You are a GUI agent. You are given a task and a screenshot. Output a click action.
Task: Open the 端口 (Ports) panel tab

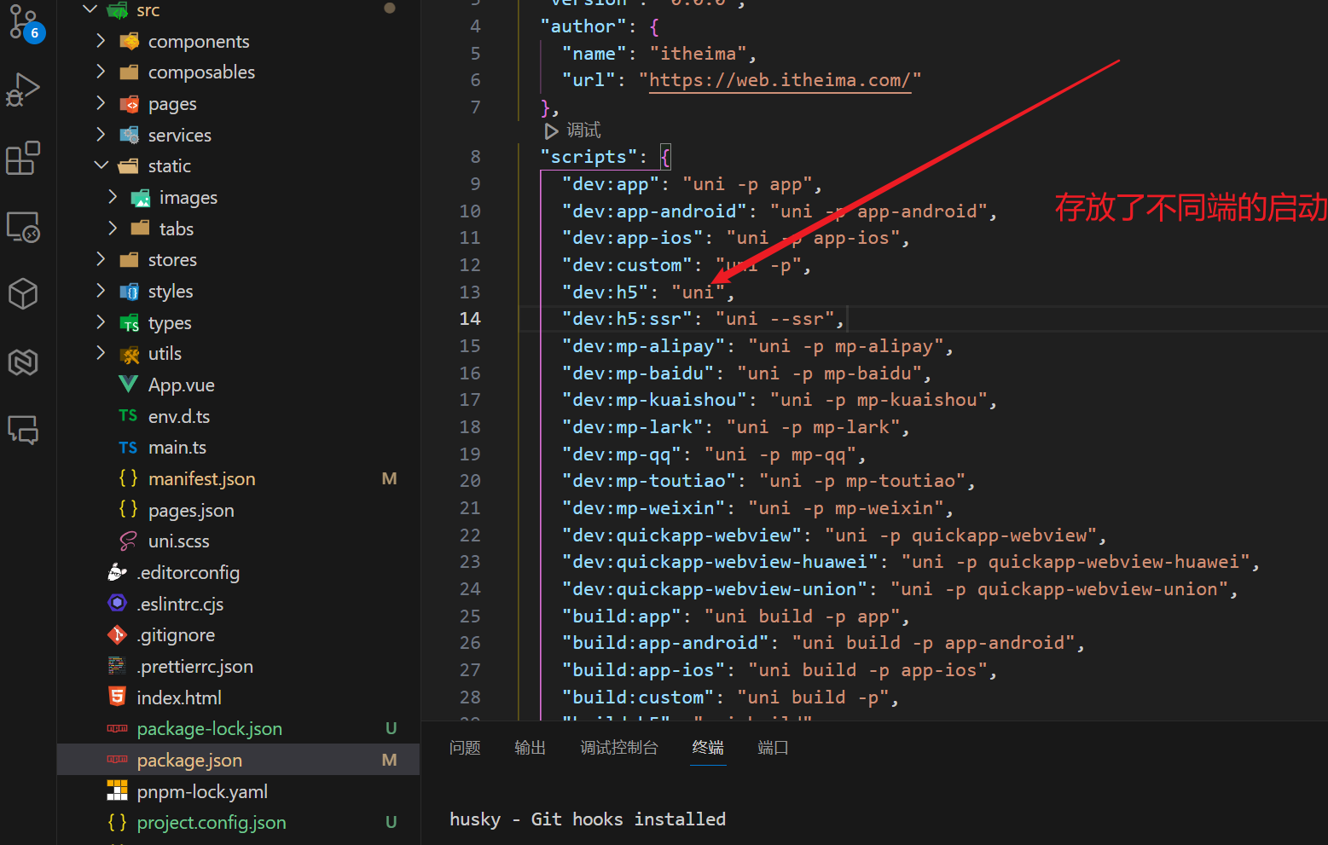(773, 748)
